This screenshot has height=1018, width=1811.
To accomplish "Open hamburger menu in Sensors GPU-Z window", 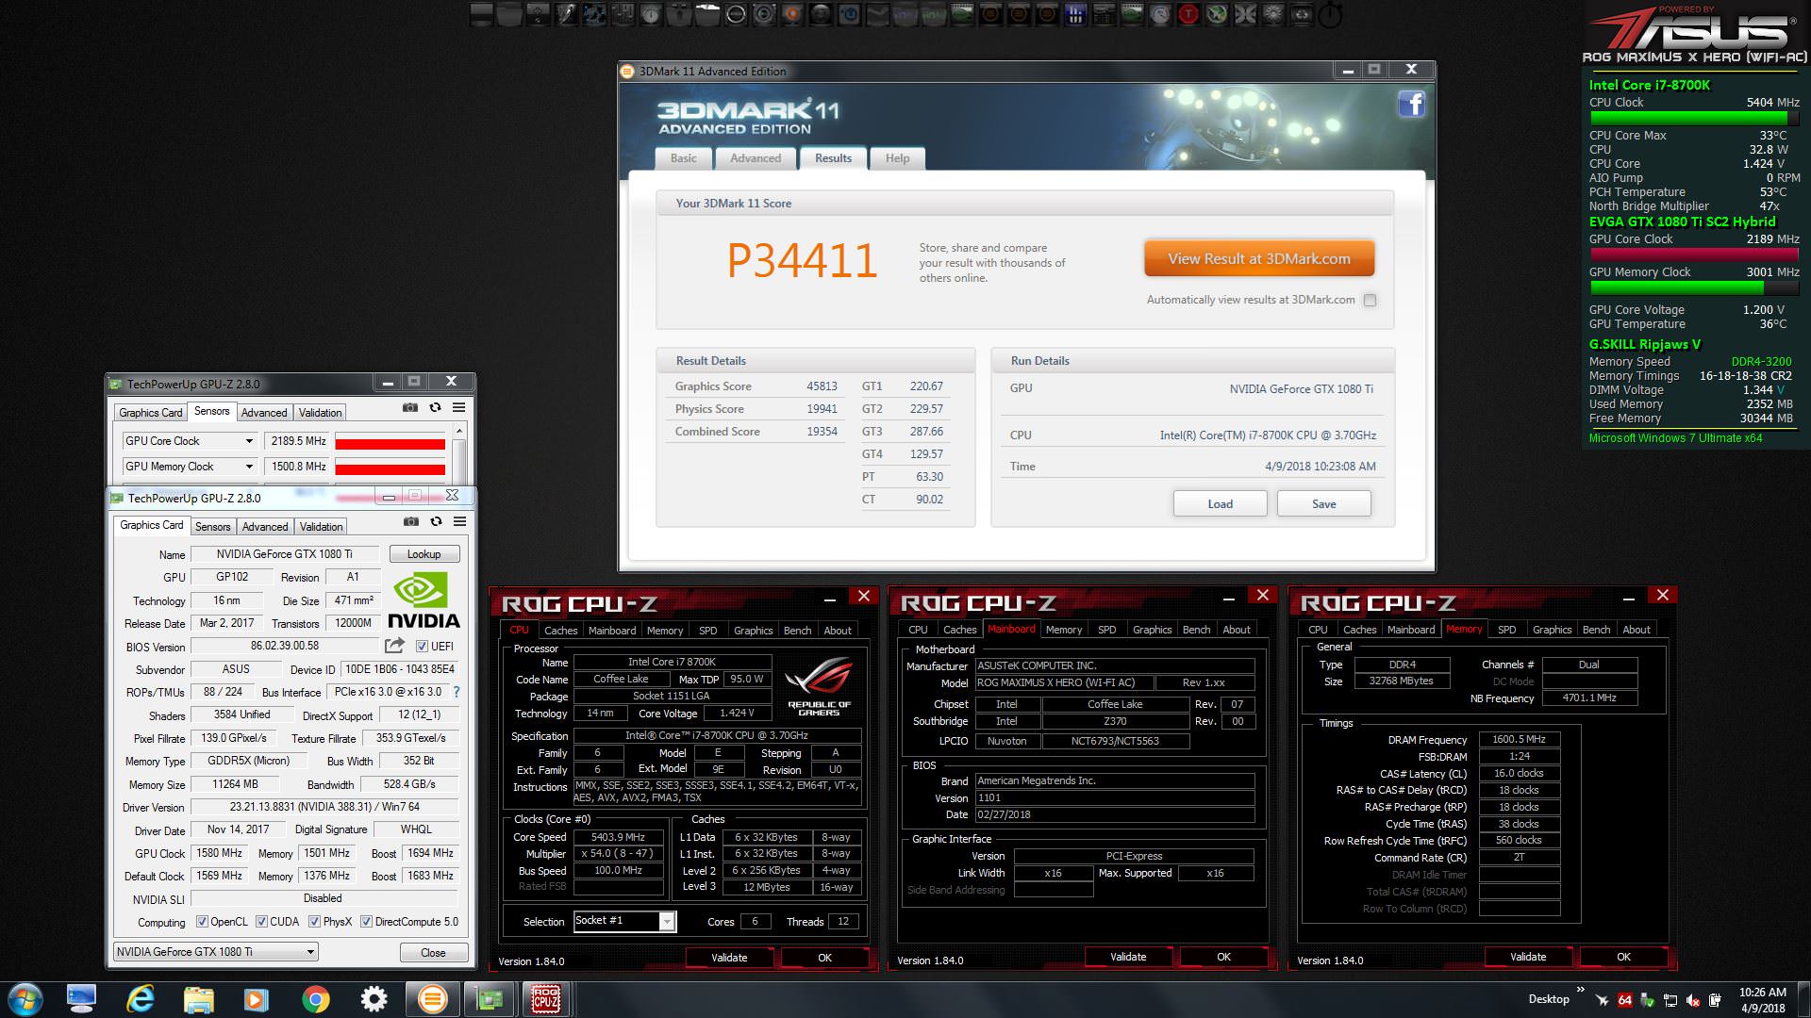I will tap(458, 408).
